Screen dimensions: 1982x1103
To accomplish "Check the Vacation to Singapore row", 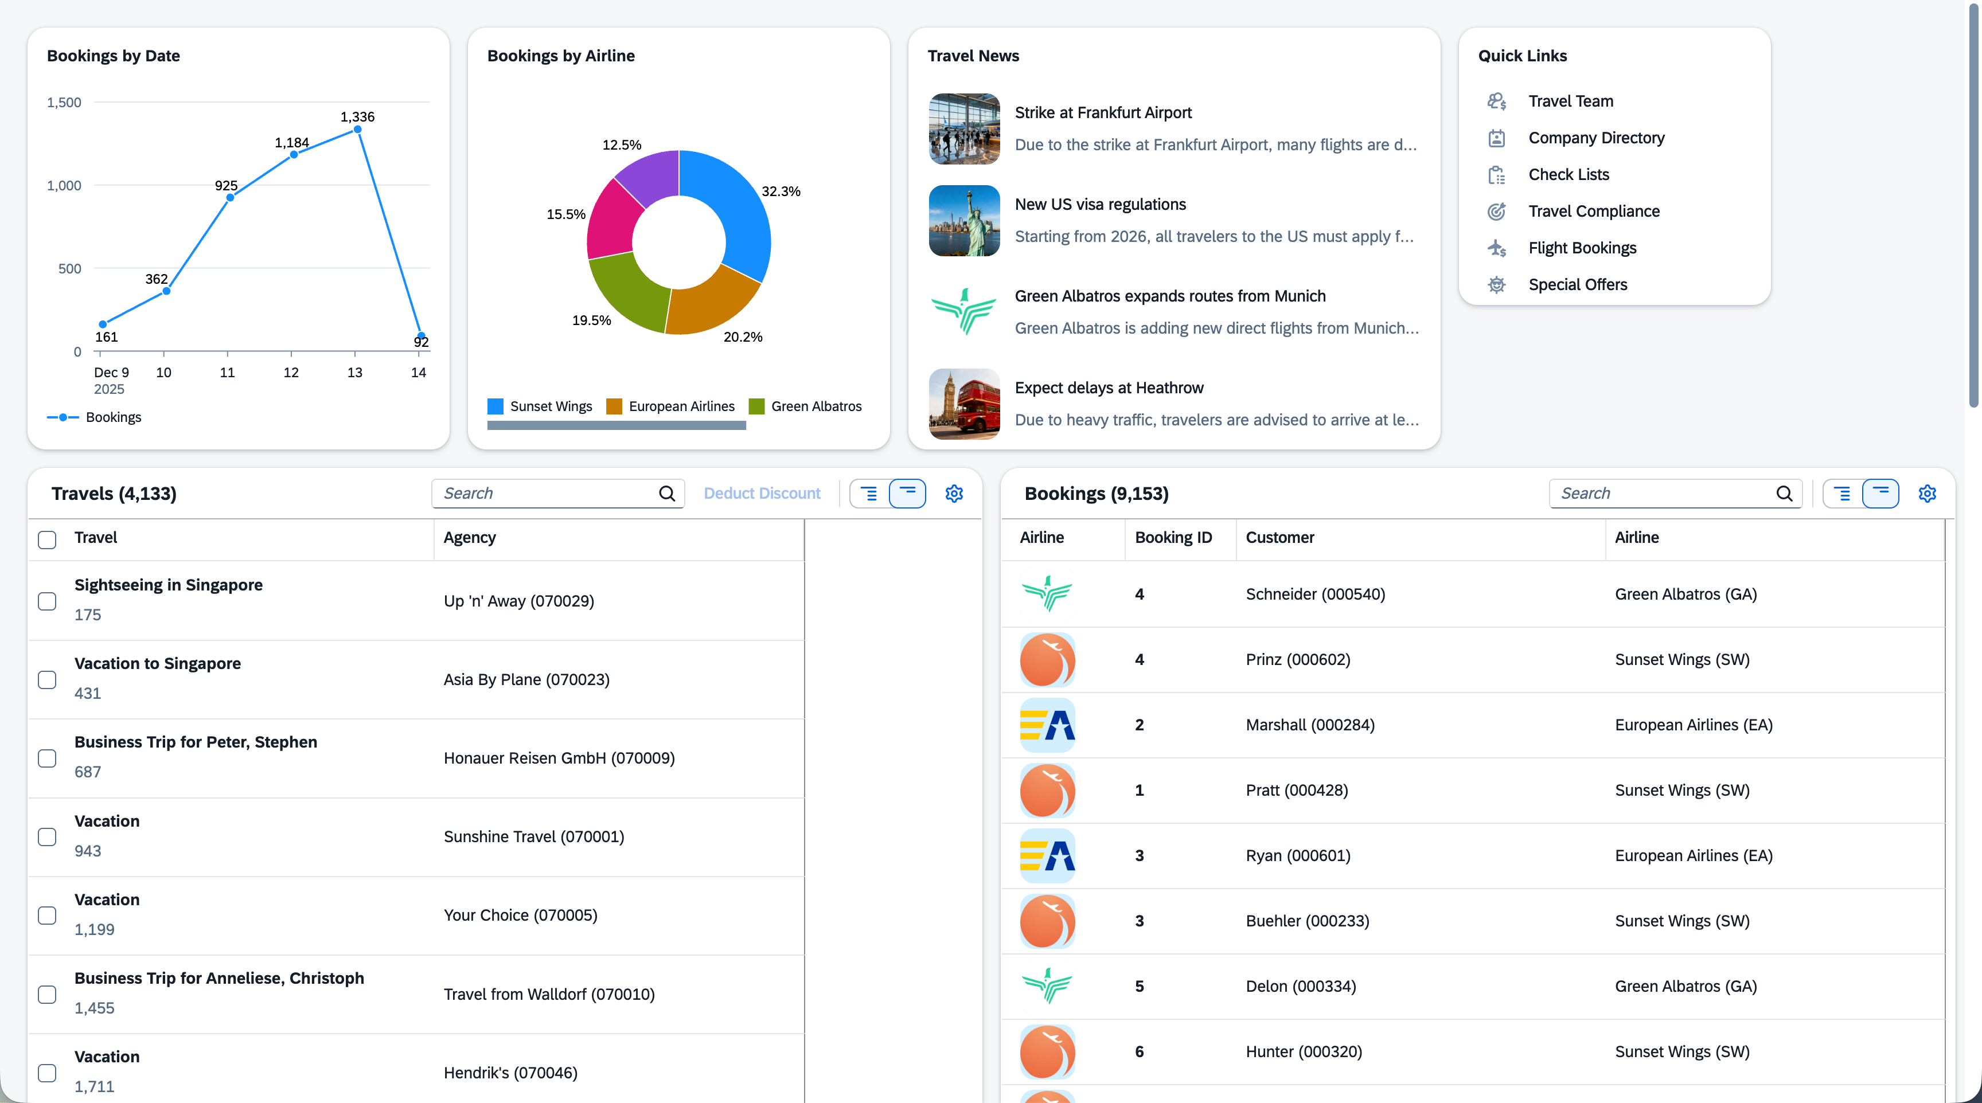I will pyautogui.click(x=47, y=680).
